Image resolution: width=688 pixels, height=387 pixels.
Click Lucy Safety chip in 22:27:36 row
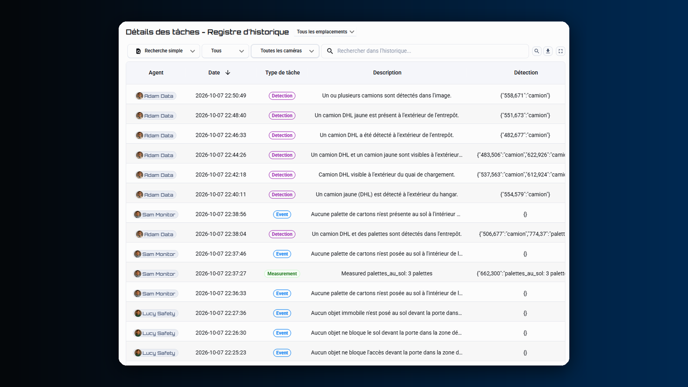[156, 313]
